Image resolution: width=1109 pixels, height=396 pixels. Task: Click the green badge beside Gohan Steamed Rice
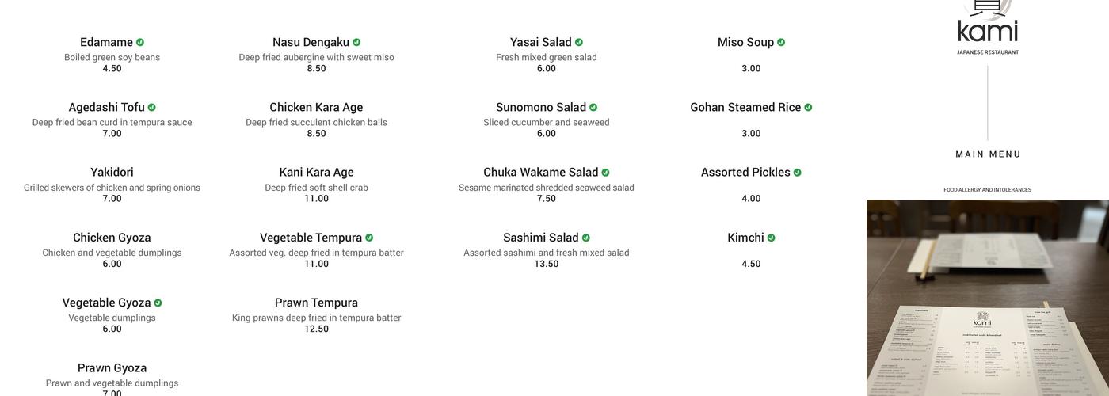(x=808, y=108)
